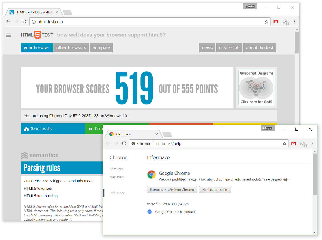
Task: Close the Informace tab
Action: 157,134
